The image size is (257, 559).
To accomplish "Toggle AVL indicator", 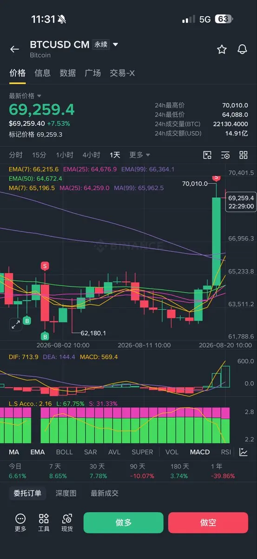I will [114, 452].
